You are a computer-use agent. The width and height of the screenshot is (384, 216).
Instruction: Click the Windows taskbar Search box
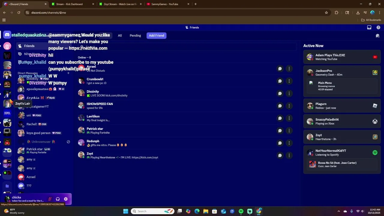coord(153,211)
